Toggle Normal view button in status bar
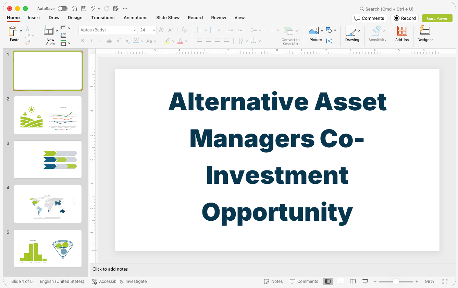This screenshot has height=288, width=458. point(328,282)
